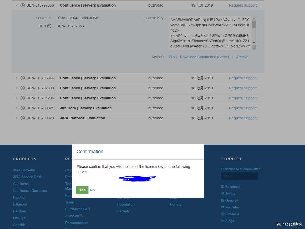This screenshot has width=305, height=229.
Task: Select Server ID value B7JA-QMX4-FD1N-JQMS
Action: [x=78, y=18]
